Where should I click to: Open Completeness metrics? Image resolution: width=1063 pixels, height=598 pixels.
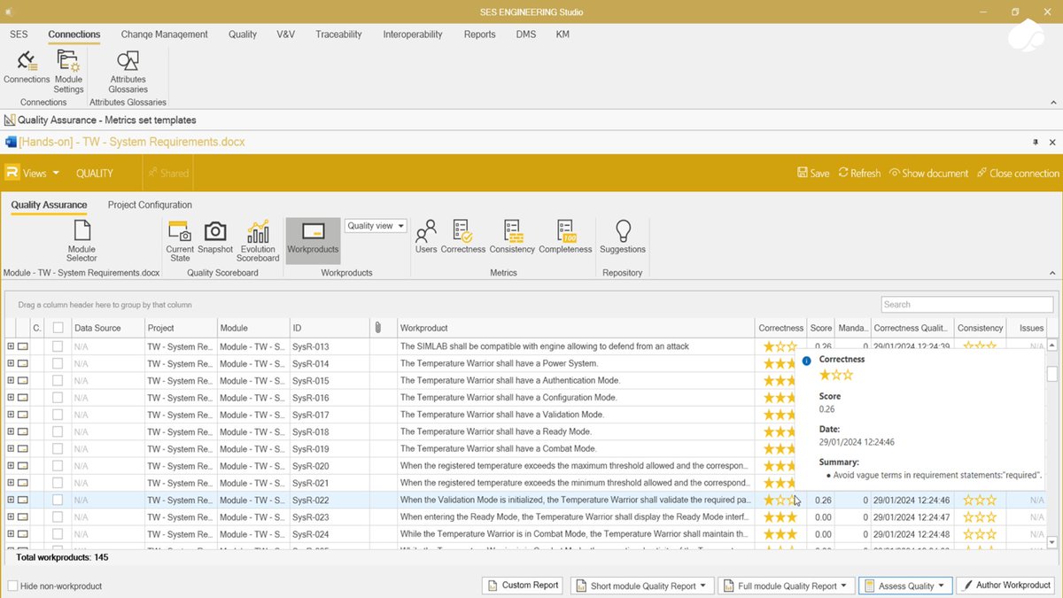coord(566,237)
